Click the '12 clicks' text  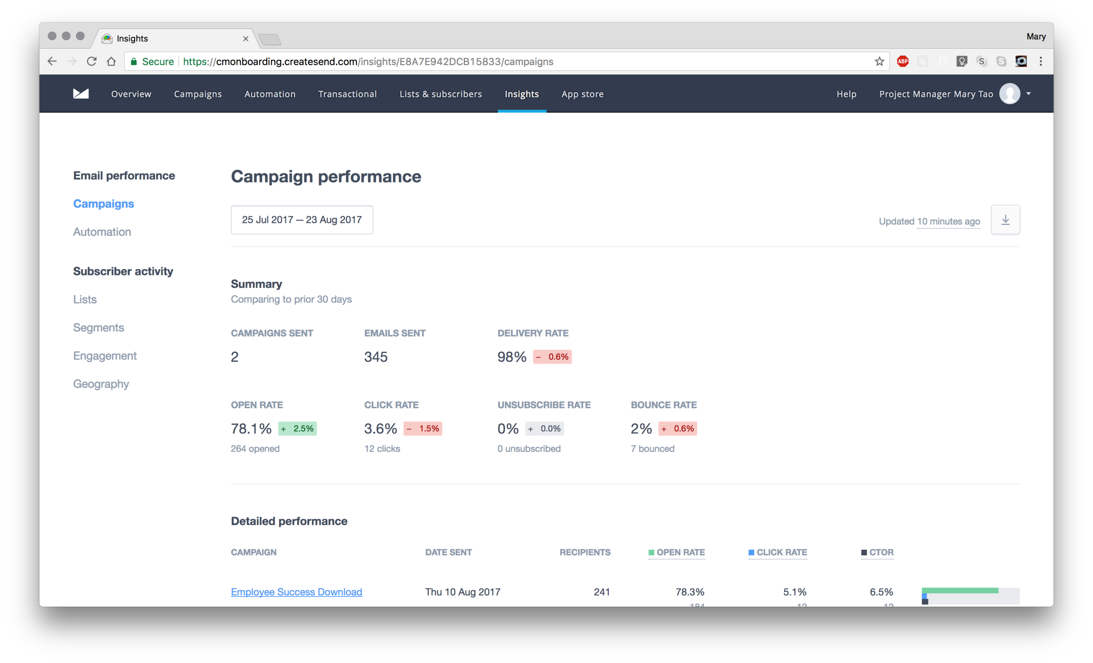[x=382, y=449]
